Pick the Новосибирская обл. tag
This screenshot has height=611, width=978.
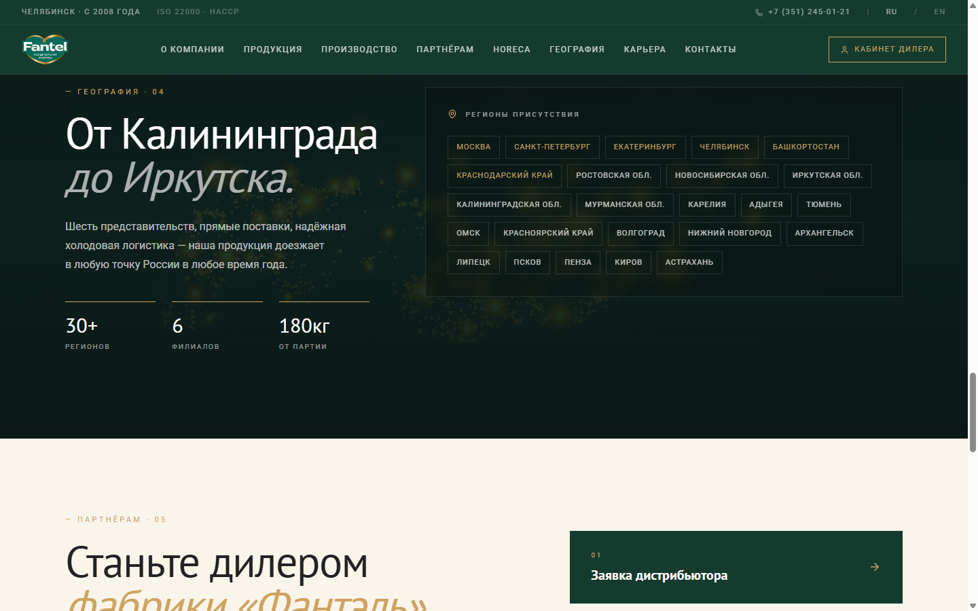coord(722,176)
